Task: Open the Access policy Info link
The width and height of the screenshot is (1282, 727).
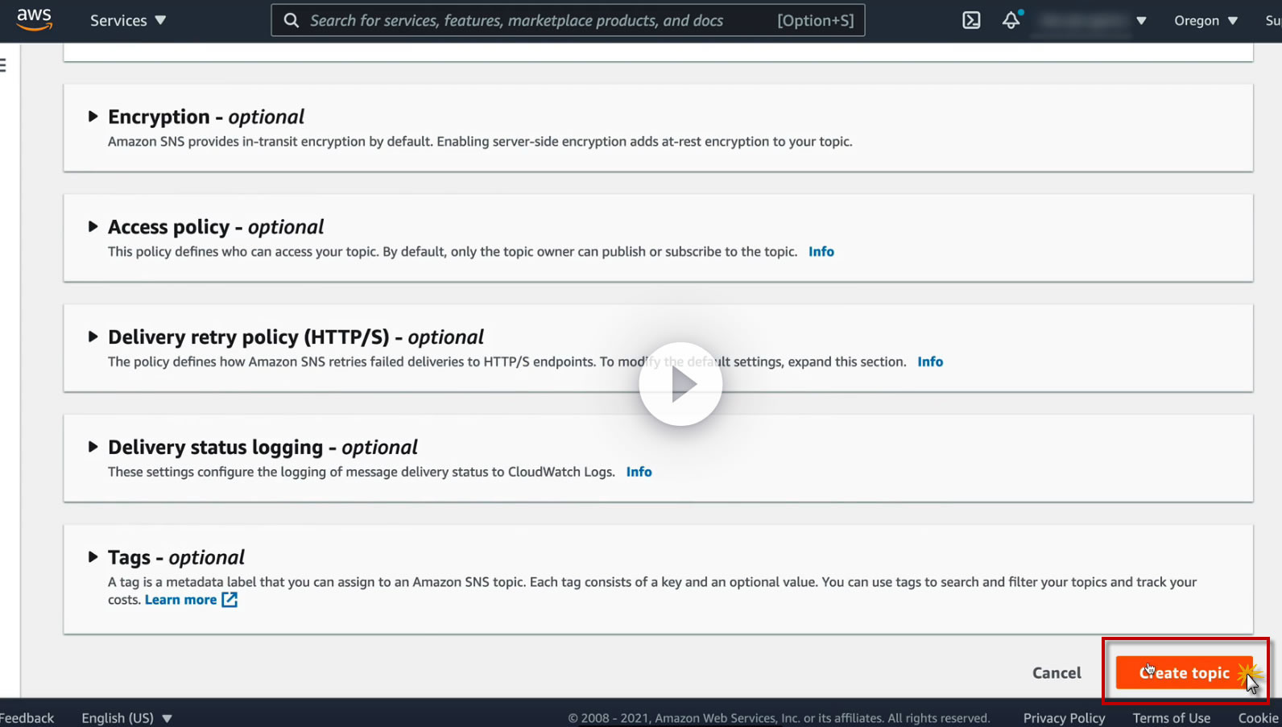Action: coord(821,251)
